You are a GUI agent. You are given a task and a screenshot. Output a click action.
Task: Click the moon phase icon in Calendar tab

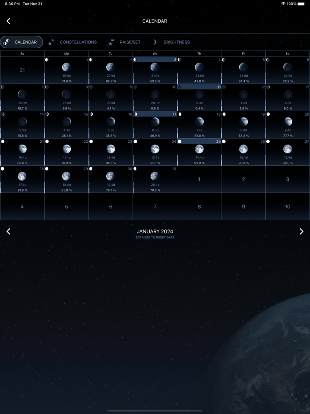pyautogui.click(x=6, y=42)
